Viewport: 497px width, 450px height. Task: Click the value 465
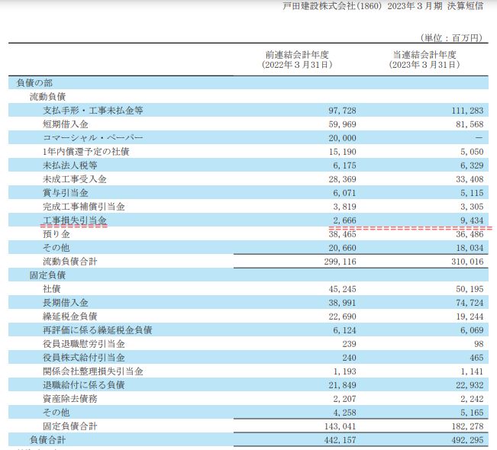[x=476, y=358]
